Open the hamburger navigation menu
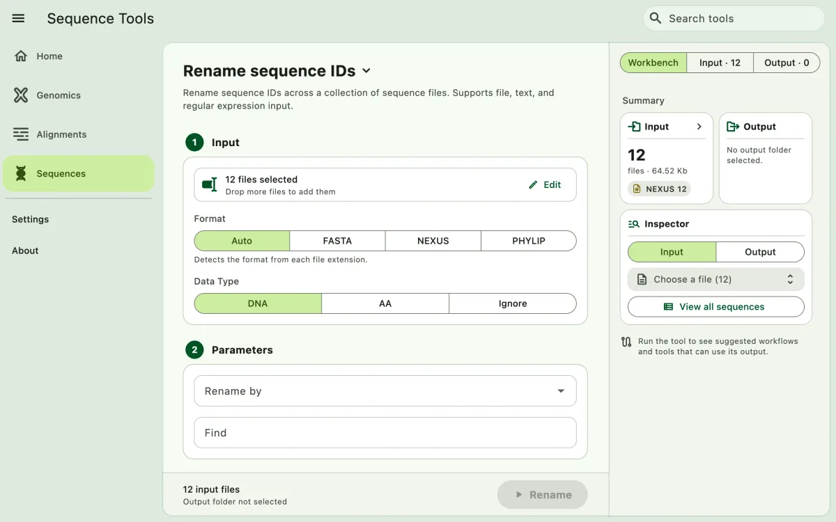836x522 pixels. pos(19,19)
